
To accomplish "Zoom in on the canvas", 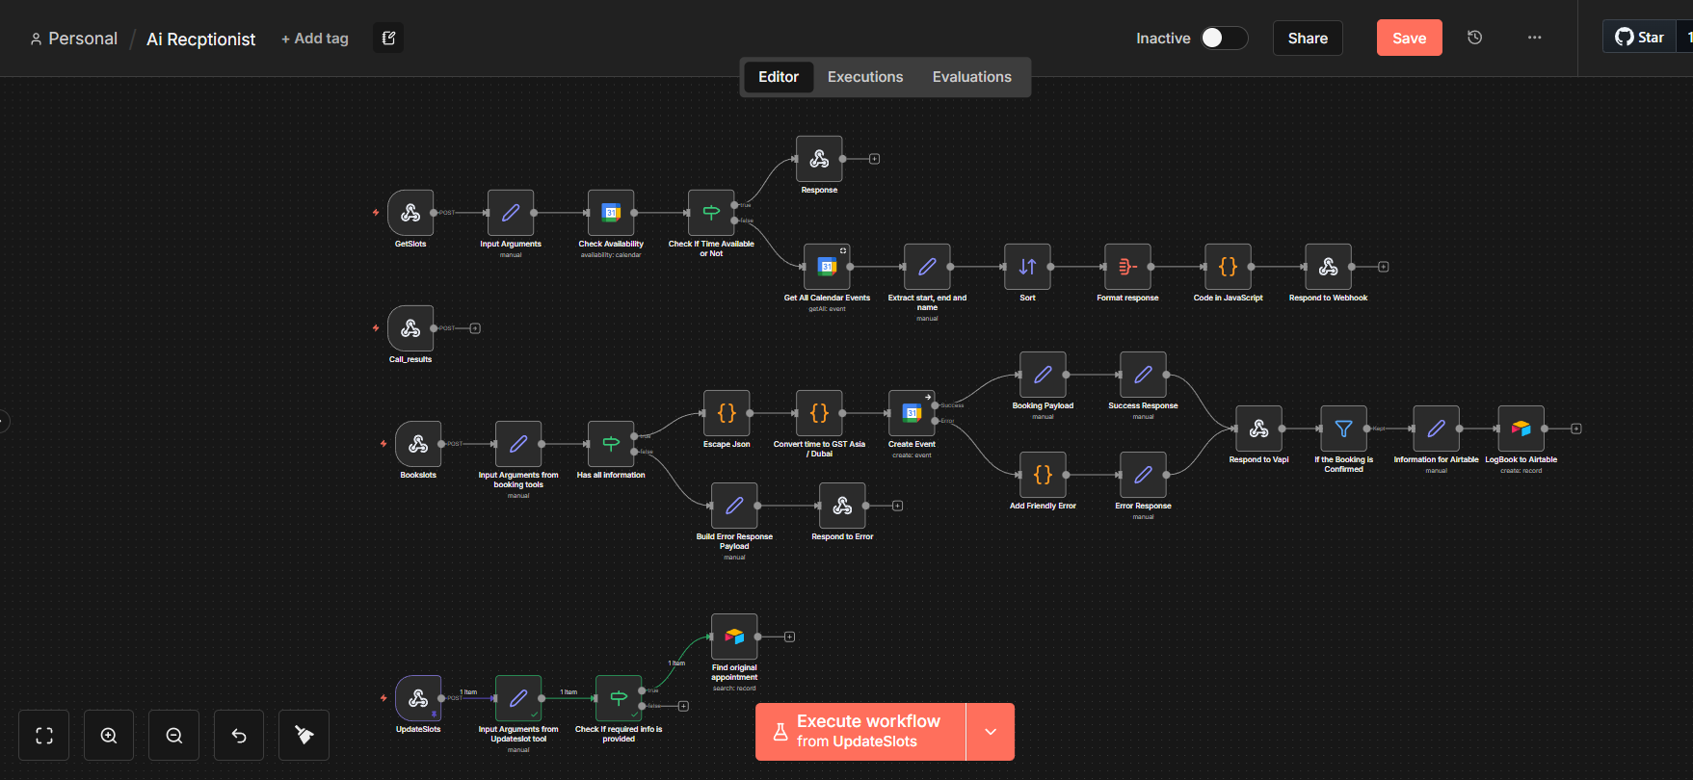I will tap(109, 736).
